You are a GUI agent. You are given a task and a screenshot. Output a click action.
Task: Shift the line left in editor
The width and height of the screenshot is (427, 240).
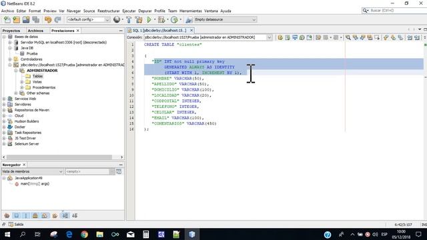[410, 37]
